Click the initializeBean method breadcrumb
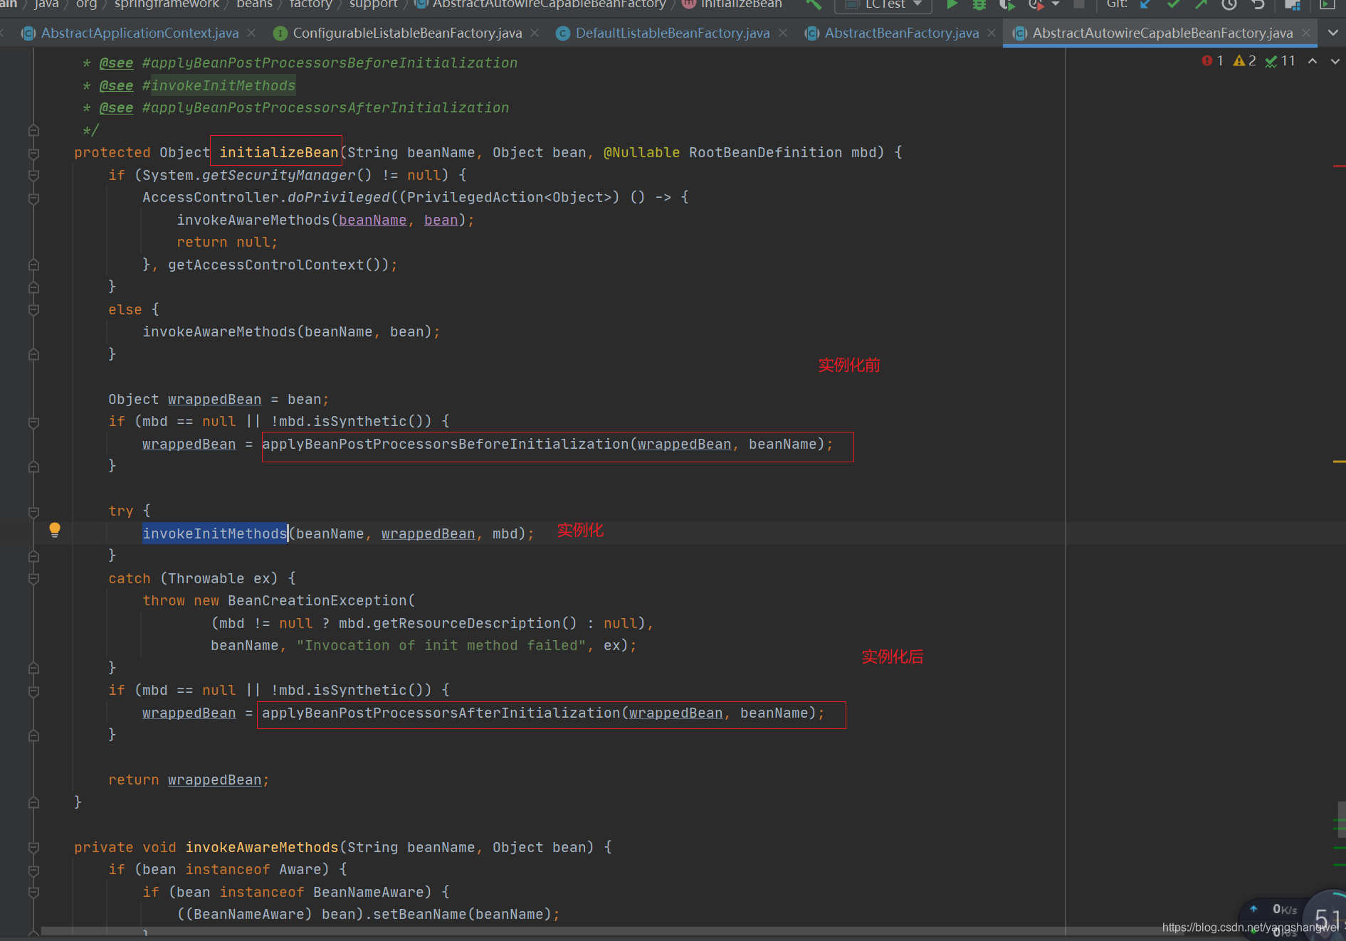The height and width of the screenshot is (941, 1346). (732, 4)
